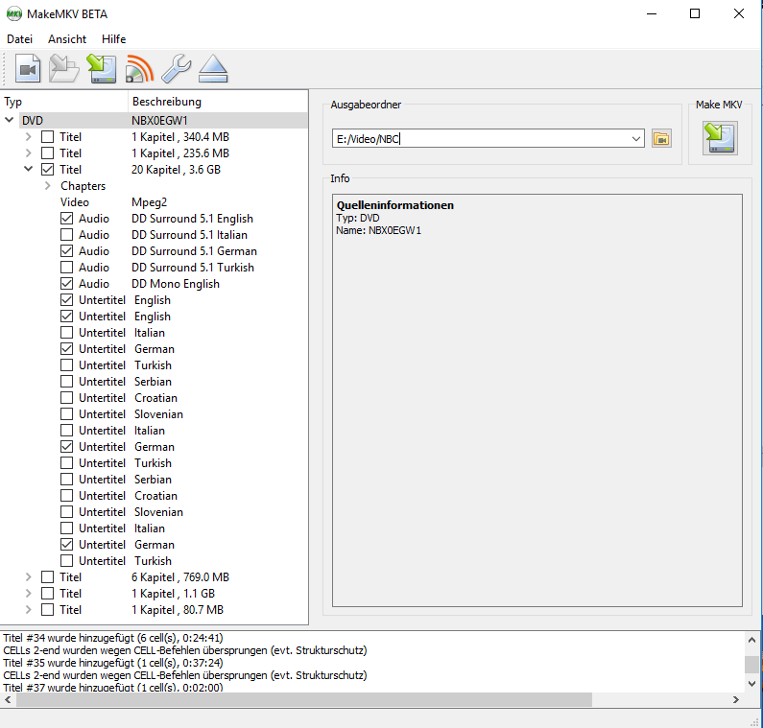
Task: Maximize the MakeMKV window
Action: 695,13
